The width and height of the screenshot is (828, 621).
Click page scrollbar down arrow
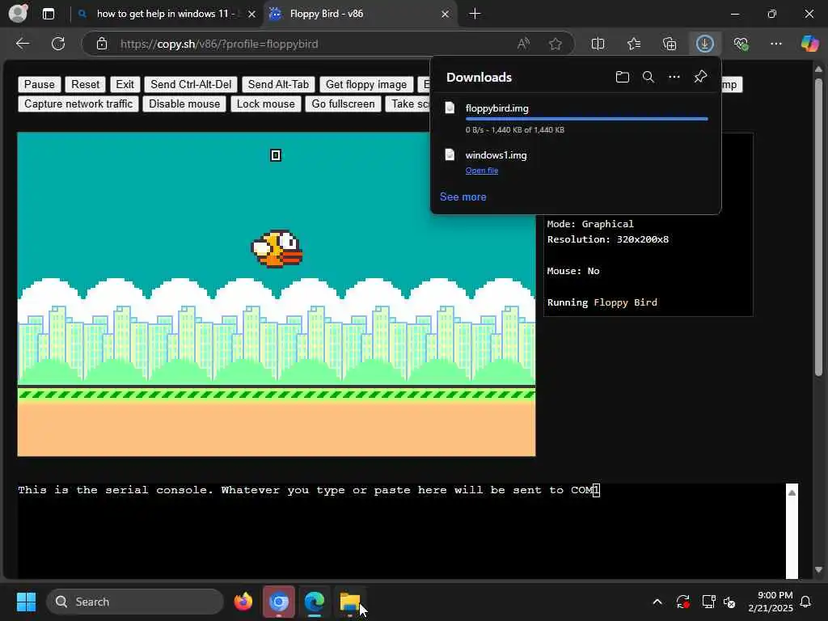pos(818,570)
